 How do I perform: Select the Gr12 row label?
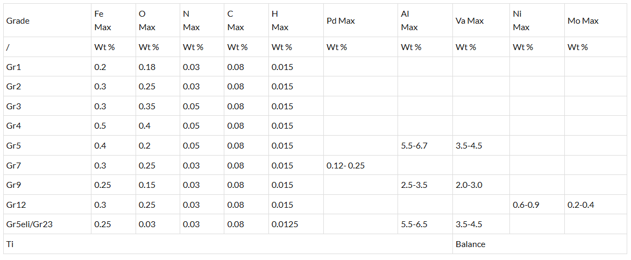pyautogui.click(x=16, y=205)
